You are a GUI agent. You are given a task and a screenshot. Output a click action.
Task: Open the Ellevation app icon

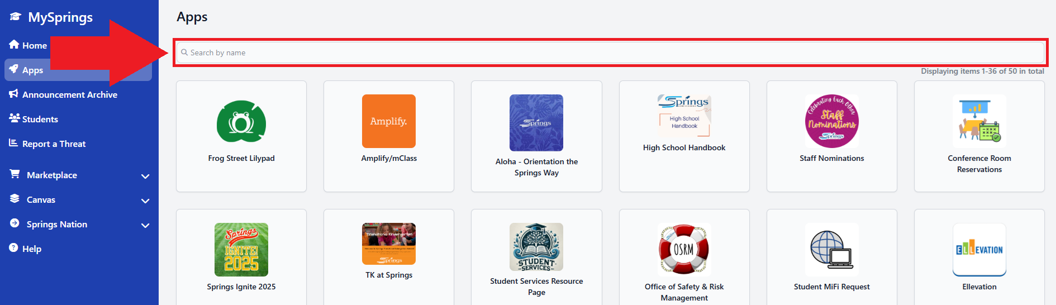tap(979, 250)
